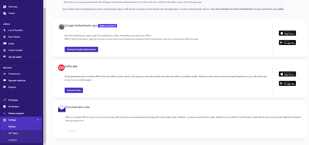Click the Tickets icon in sidebar
This screenshot has width=309, height=145.
pyautogui.click(x=5, y=13)
